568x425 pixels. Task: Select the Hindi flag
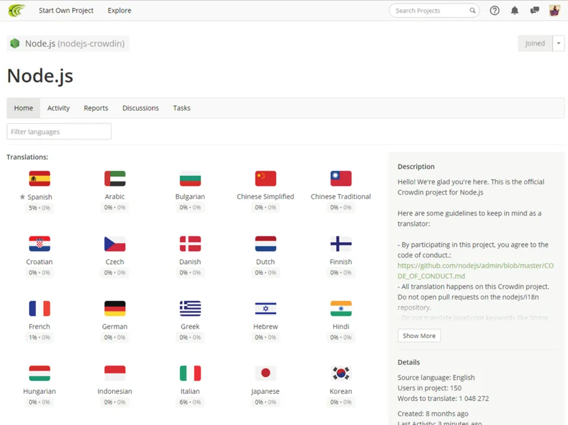coord(341,309)
